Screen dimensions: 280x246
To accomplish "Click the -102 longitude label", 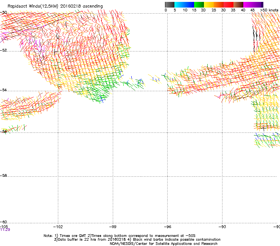I will click(58, 227).
